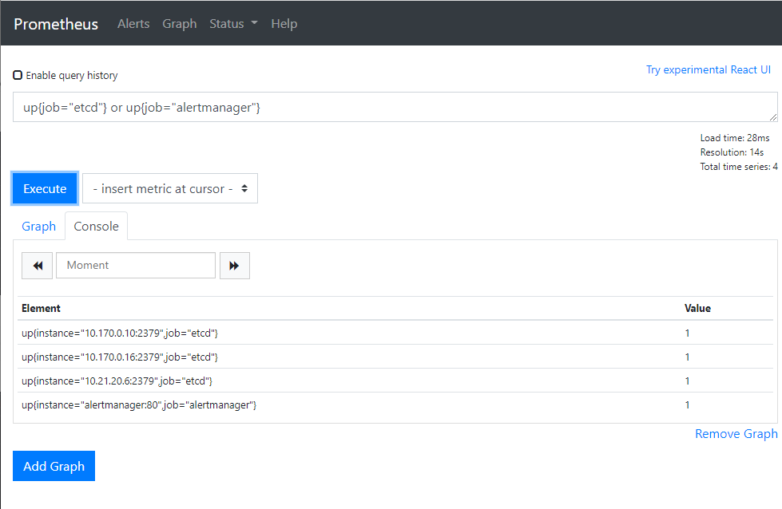
Task: Select the Console tab
Action: (96, 227)
